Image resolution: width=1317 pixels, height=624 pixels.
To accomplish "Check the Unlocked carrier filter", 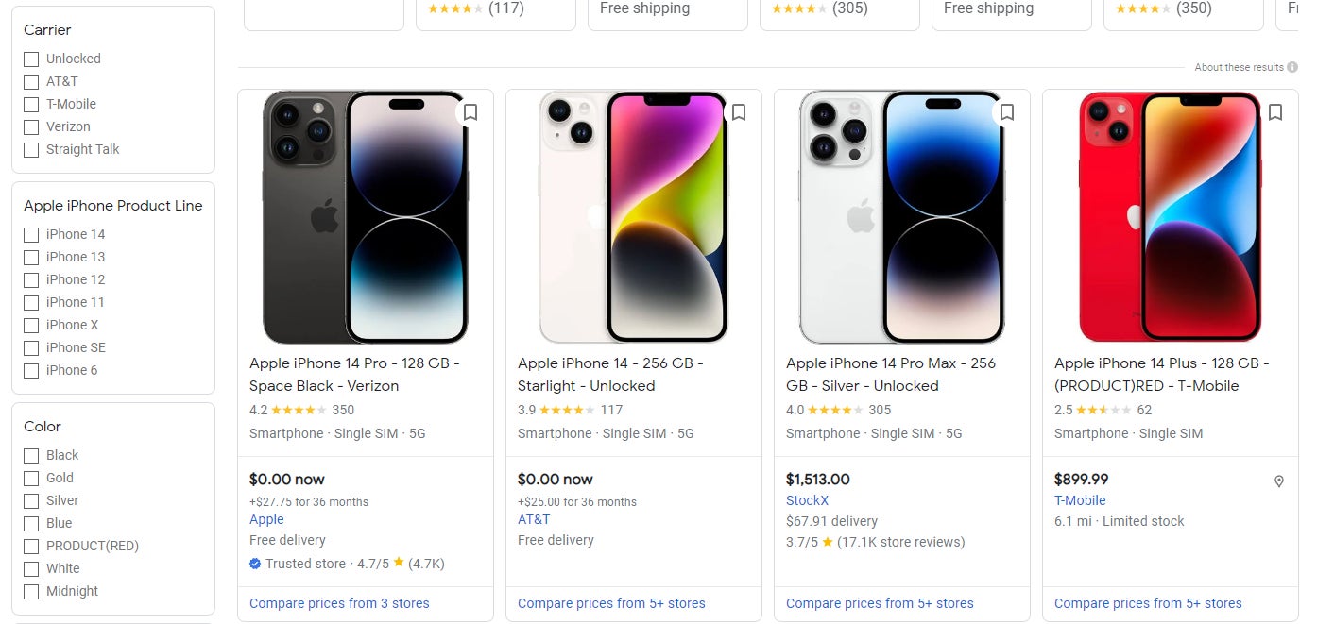I will click(x=30, y=59).
